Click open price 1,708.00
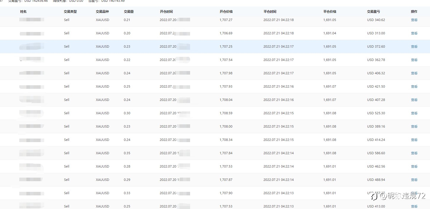Viewport: 430px width, 209px height. [226, 126]
